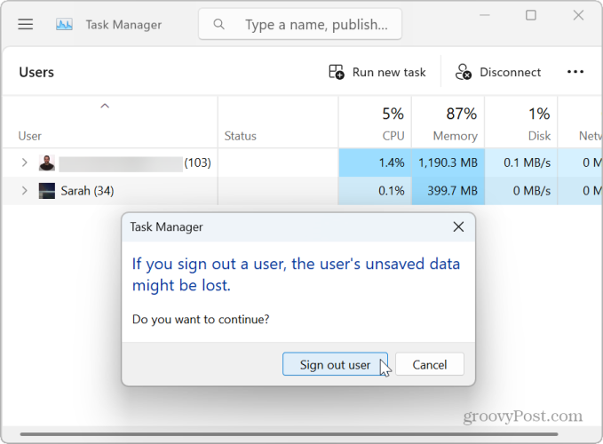Click the 1.4% CPU cell

click(x=375, y=163)
